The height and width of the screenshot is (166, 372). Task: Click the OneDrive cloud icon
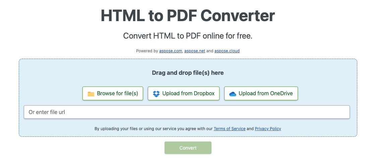[x=233, y=94]
